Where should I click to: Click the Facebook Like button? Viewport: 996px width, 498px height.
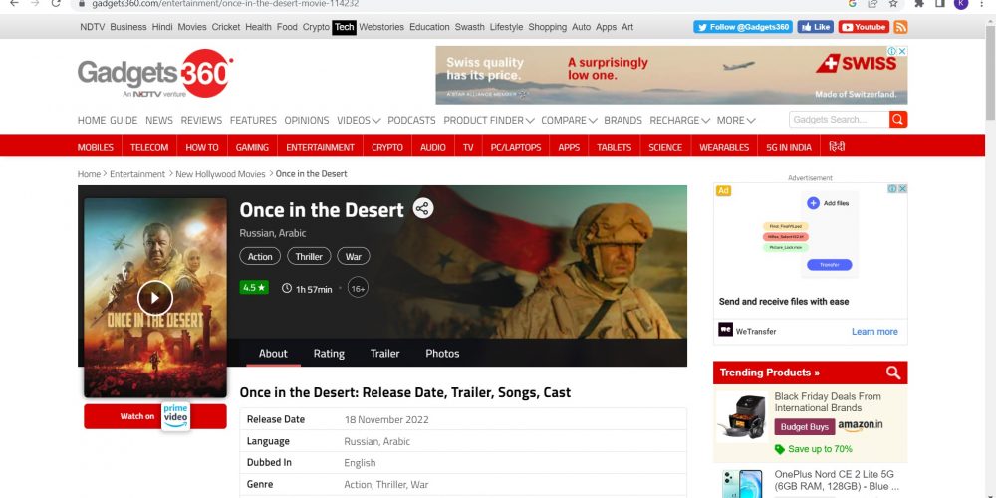pos(815,27)
